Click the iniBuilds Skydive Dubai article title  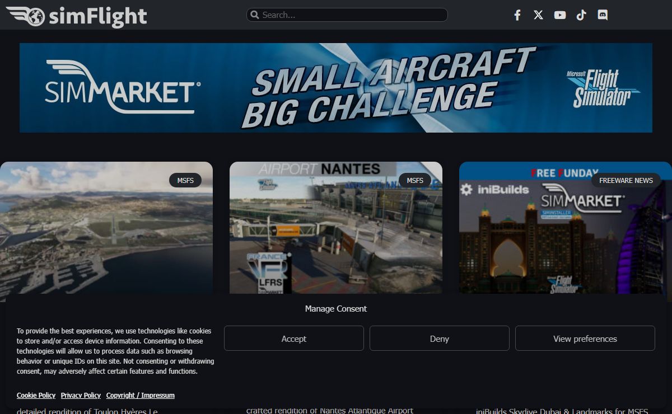click(x=562, y=411)
